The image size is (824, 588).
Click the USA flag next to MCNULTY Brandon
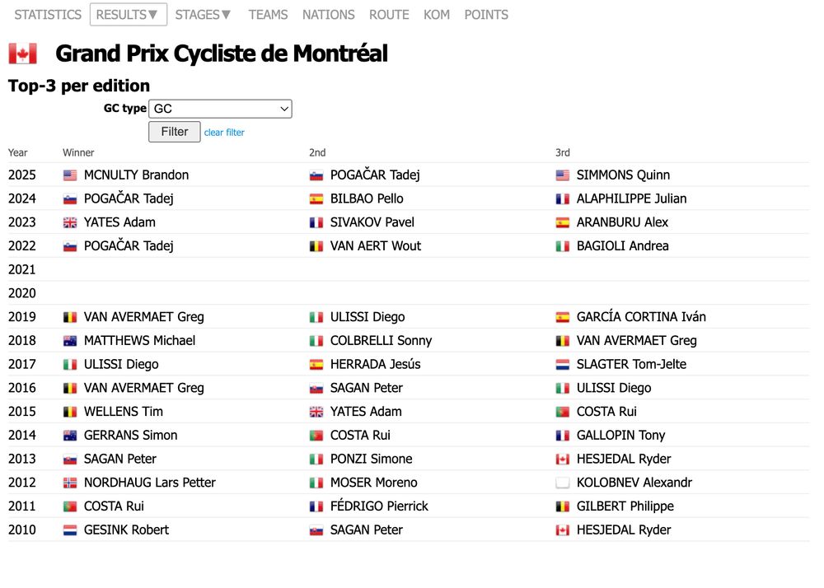[70, 175]
